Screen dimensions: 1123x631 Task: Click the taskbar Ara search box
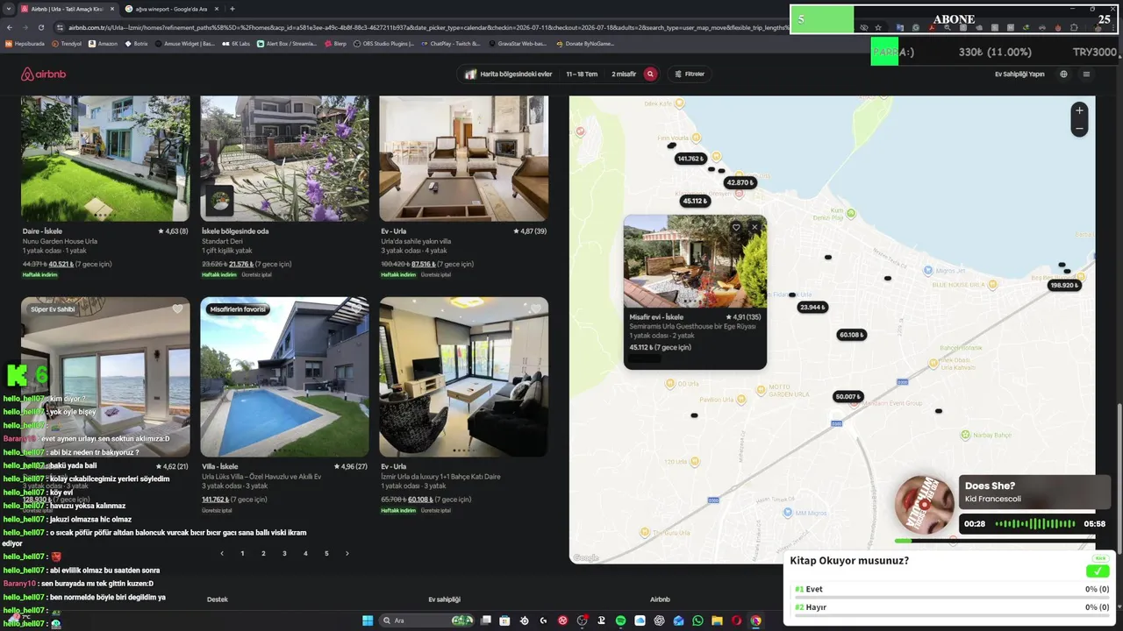(426, 620)
